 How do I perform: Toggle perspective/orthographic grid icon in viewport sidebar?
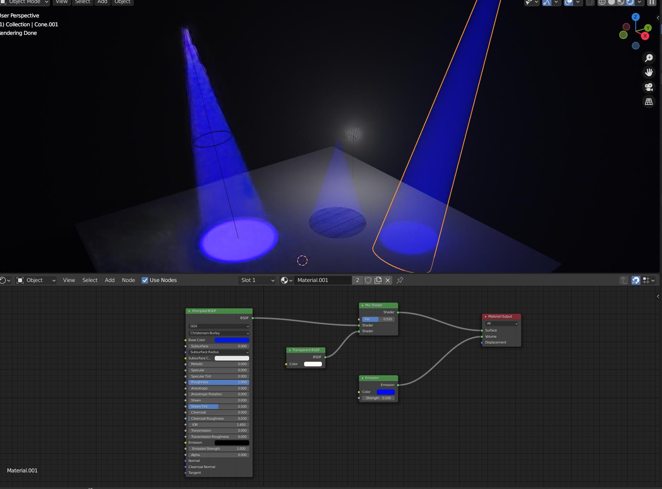click(649, 101)
